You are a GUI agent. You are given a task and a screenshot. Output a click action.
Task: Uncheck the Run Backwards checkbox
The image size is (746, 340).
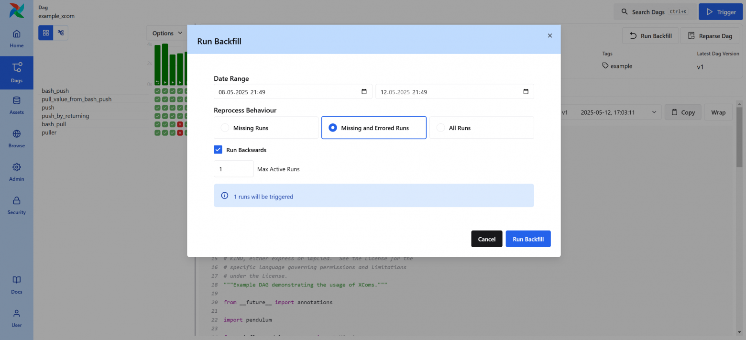pos(218,150)
